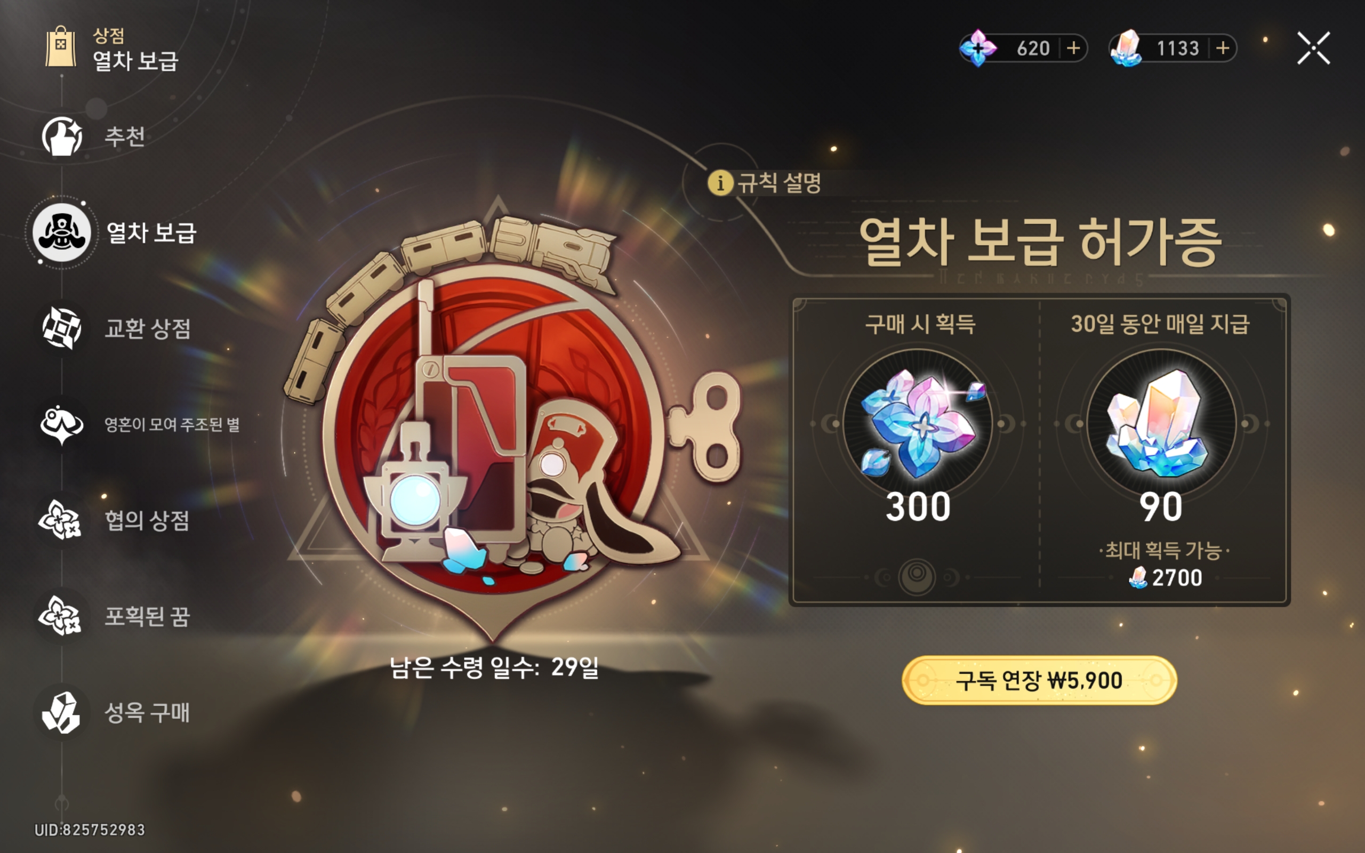The width and height of the screenshot is (1365, 853).
Task: Switch to the 성옥 구매 tab
Action: coord(147,713)
